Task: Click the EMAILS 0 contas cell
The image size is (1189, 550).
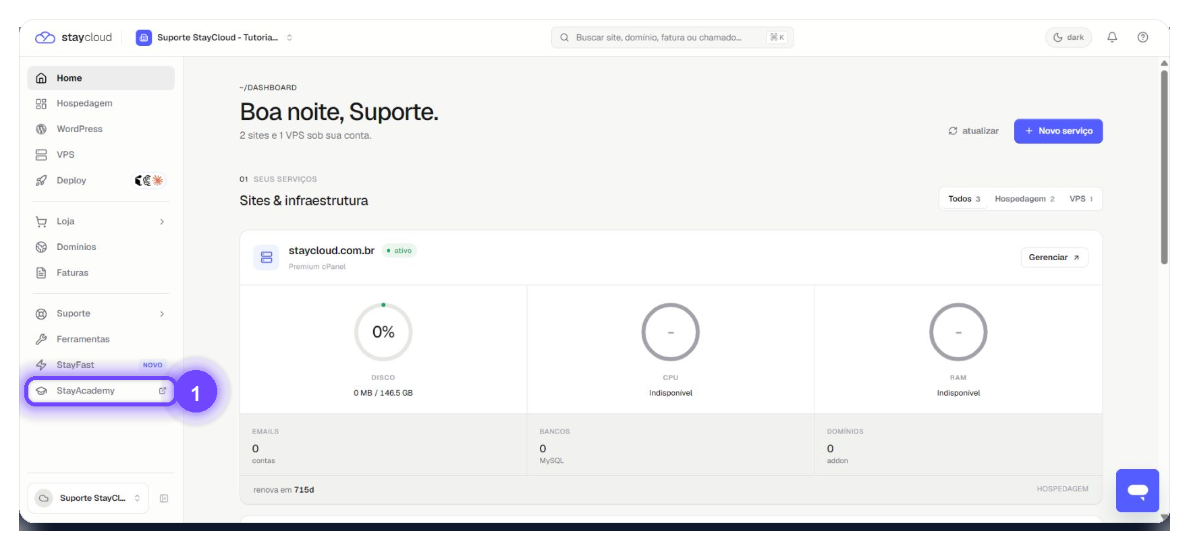Action: tap(383, 445)
